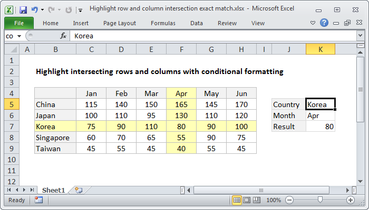Switch to Normal view button

click(x=237, y=200)
